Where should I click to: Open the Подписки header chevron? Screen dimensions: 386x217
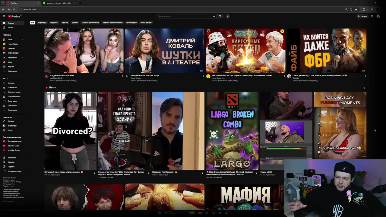click(x=13, y=35)
